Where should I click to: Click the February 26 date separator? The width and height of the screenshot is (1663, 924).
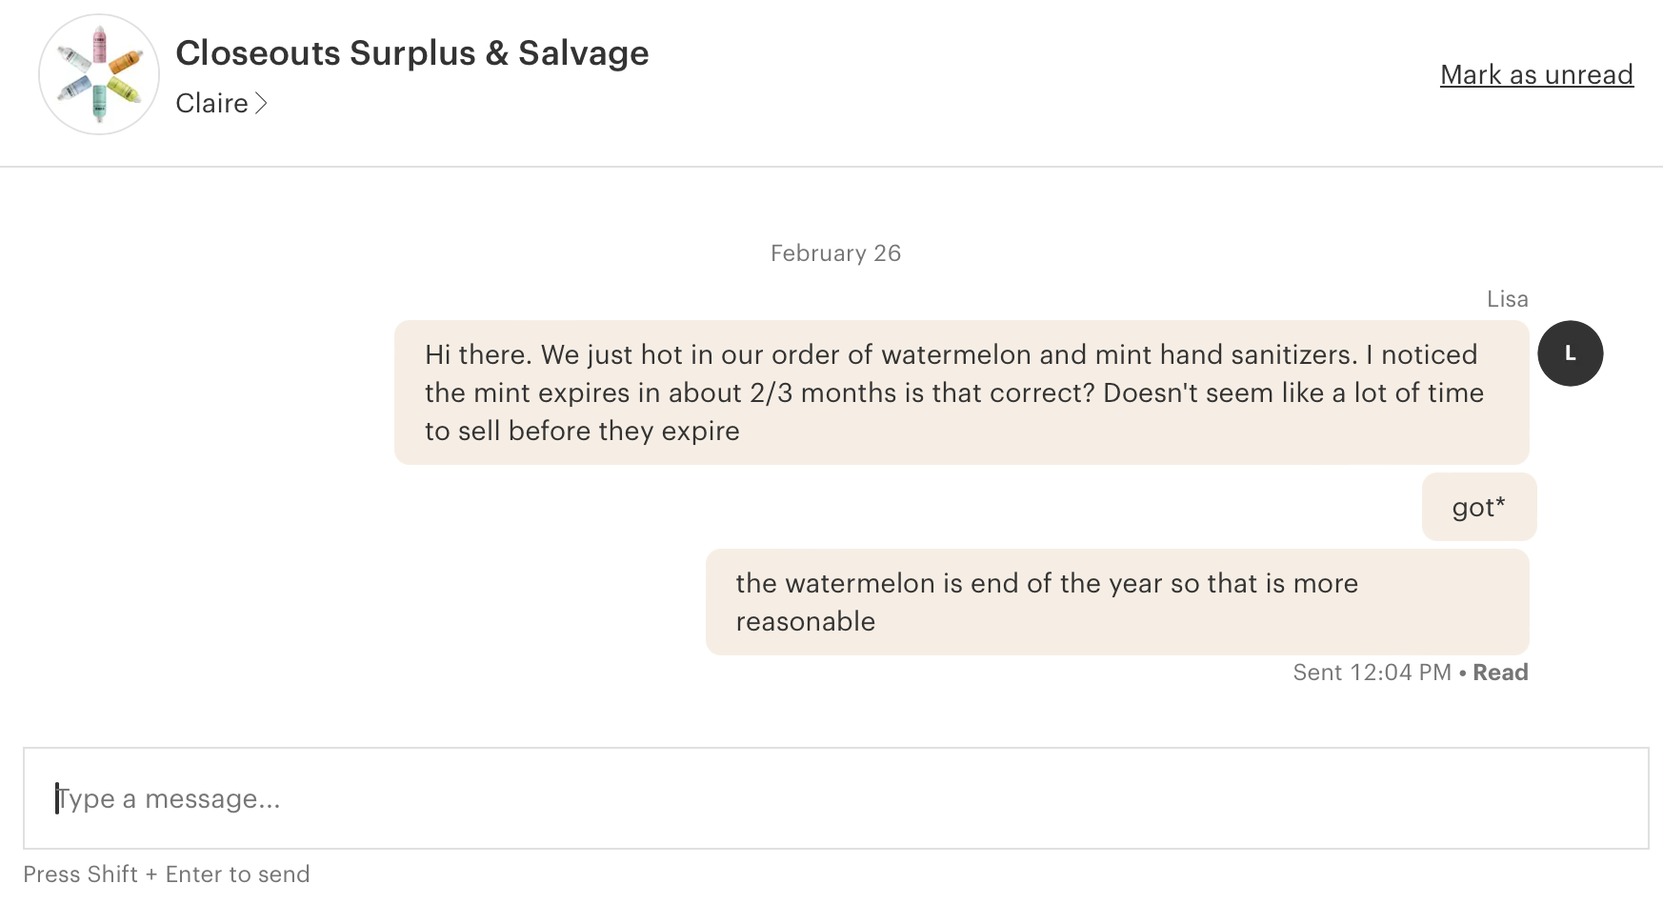(835, 253)
